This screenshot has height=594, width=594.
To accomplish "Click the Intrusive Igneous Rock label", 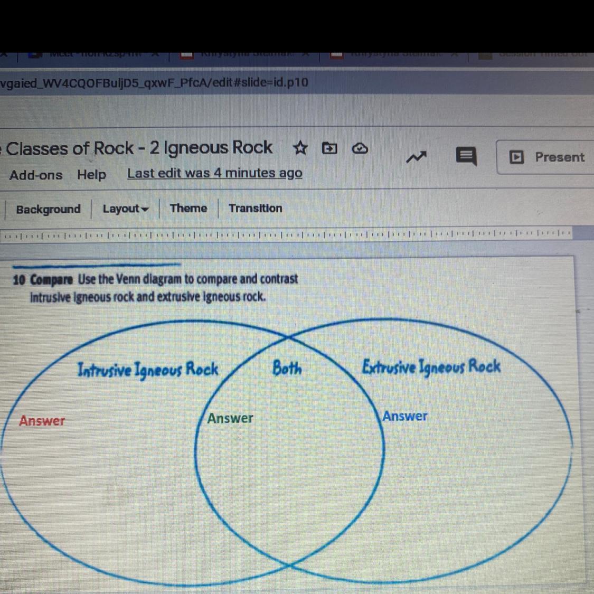I will click(148, 370).
